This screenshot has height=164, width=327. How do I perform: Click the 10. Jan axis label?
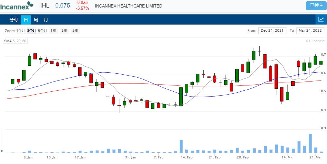[52, 157]
